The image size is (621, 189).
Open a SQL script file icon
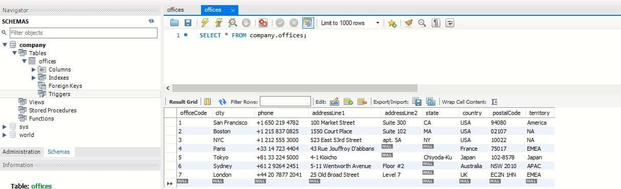pos(174,23)
